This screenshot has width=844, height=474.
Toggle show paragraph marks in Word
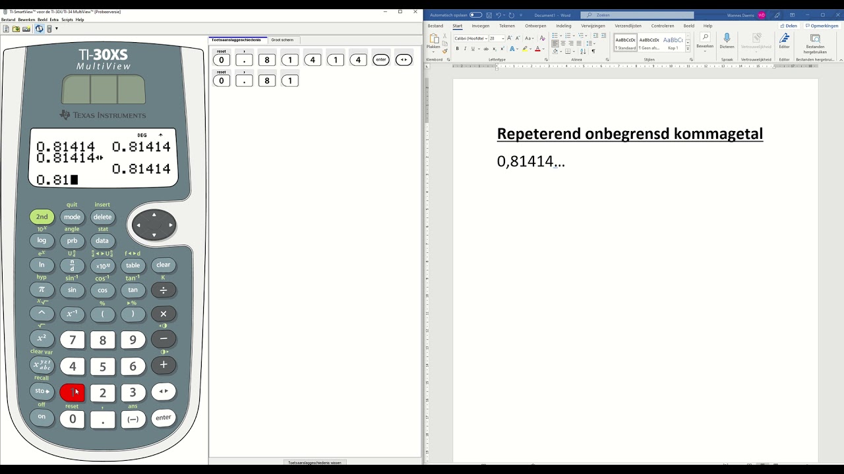point(593,51)
